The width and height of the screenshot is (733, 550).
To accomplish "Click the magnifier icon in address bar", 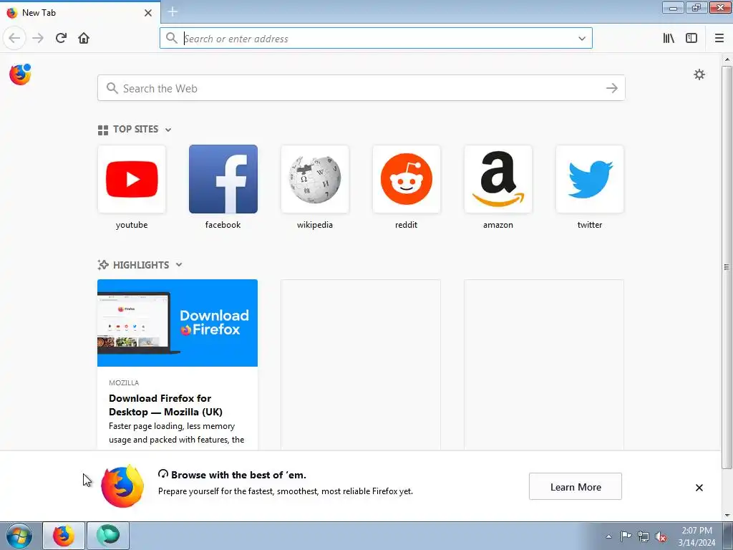I will click(x=172, y=38).
